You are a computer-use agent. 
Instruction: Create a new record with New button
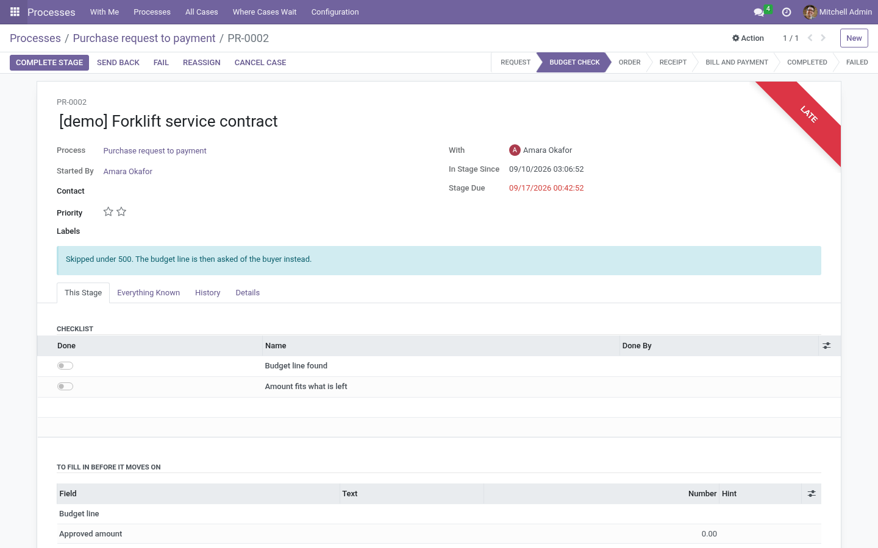click(854, 38)
